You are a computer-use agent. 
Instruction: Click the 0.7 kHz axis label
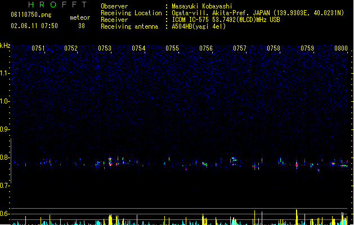5,186
